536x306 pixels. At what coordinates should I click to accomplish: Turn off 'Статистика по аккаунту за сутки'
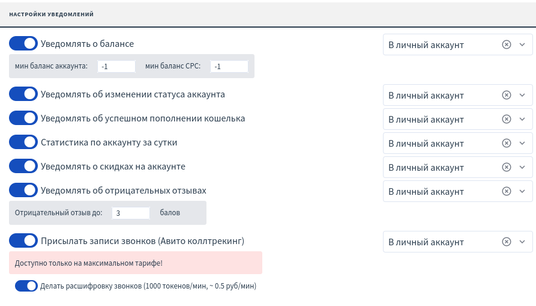click(x=23, y=142)
